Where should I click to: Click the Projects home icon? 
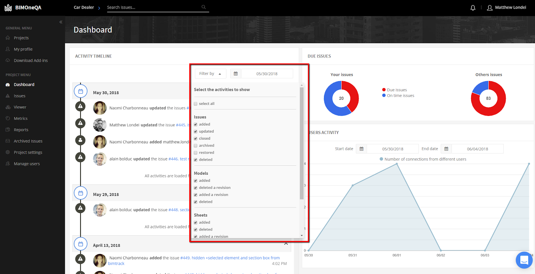pos(8,38)
